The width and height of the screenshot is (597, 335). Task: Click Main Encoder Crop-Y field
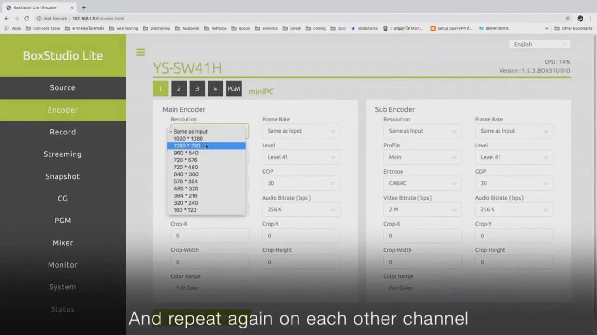(x=301, y=236)
